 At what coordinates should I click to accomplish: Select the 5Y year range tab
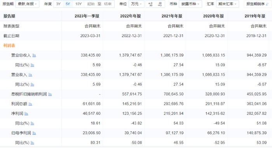click(x=68, y=4)
